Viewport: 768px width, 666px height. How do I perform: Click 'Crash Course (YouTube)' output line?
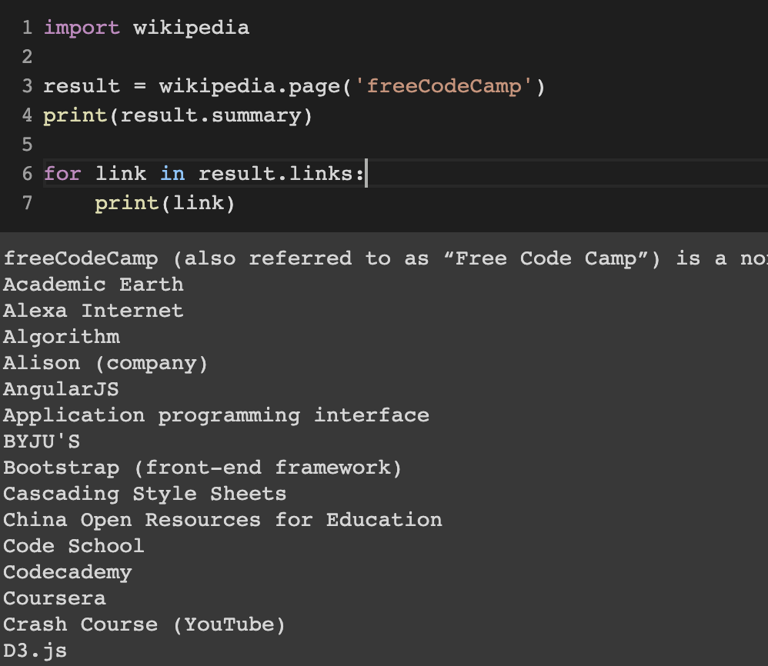pyautogui.click(x=144, y=625)
